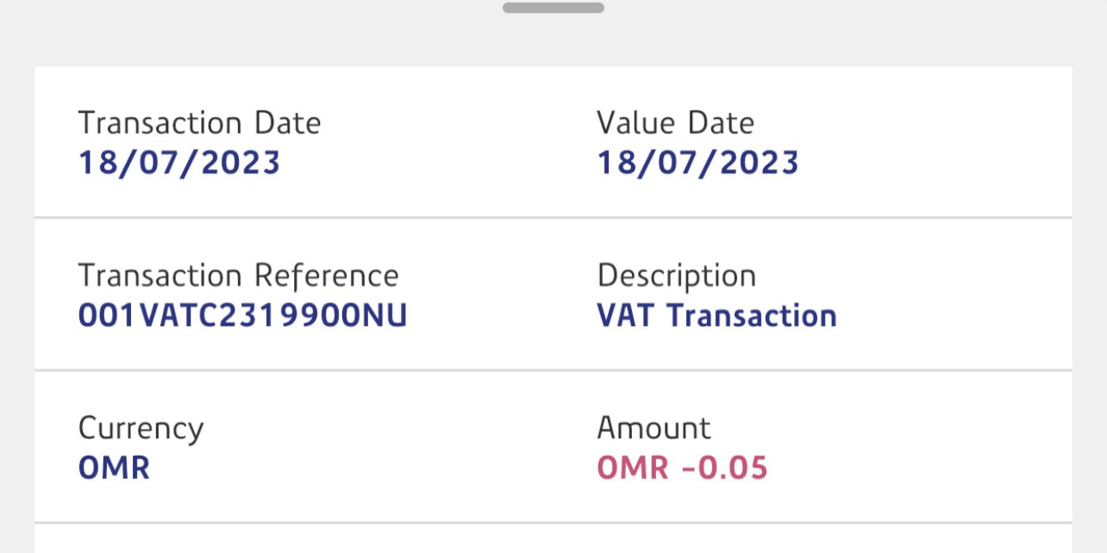
Task: Tap the gray background left of drag handle
Action: point(259,26)
